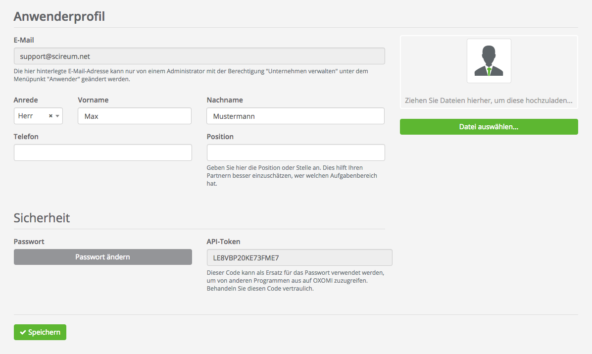
Task: Clear the Anrede selection with the x icon
Action: pos(50,116)
